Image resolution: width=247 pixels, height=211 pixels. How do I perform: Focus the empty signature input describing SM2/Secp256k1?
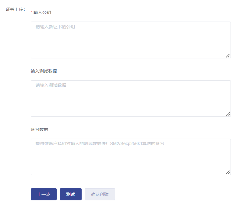[131, 155]
